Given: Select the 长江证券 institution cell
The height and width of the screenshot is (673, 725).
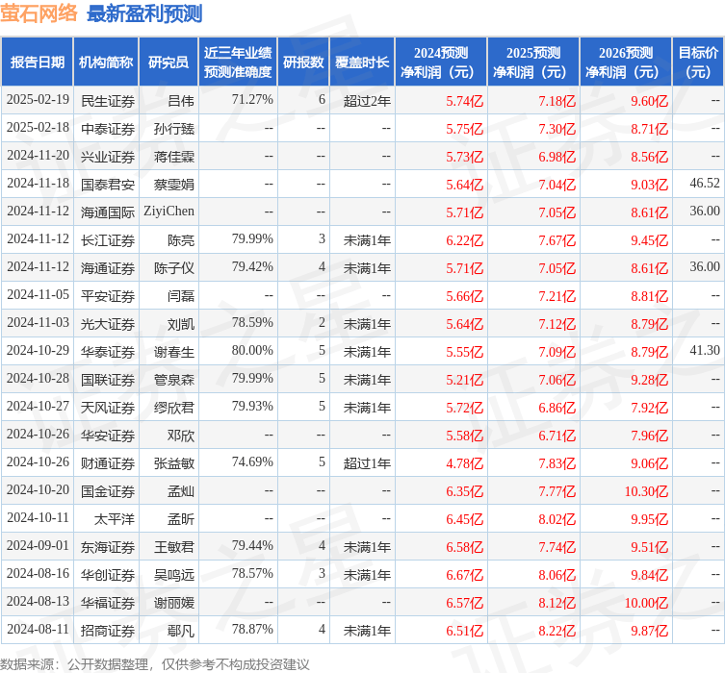Looking at the screenshot, I should (108, 240).
